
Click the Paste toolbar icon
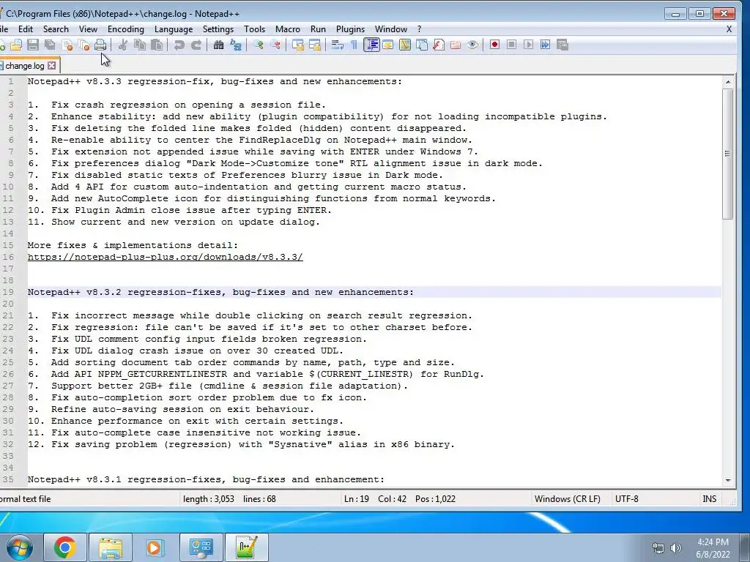tap(157, 45)
